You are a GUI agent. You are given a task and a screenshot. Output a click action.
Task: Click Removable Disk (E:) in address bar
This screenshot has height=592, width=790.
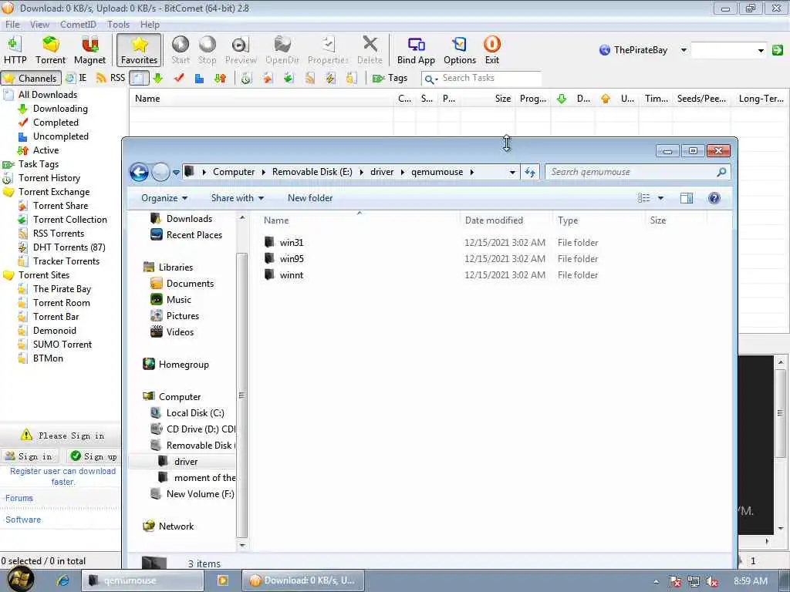coord(312,172)
